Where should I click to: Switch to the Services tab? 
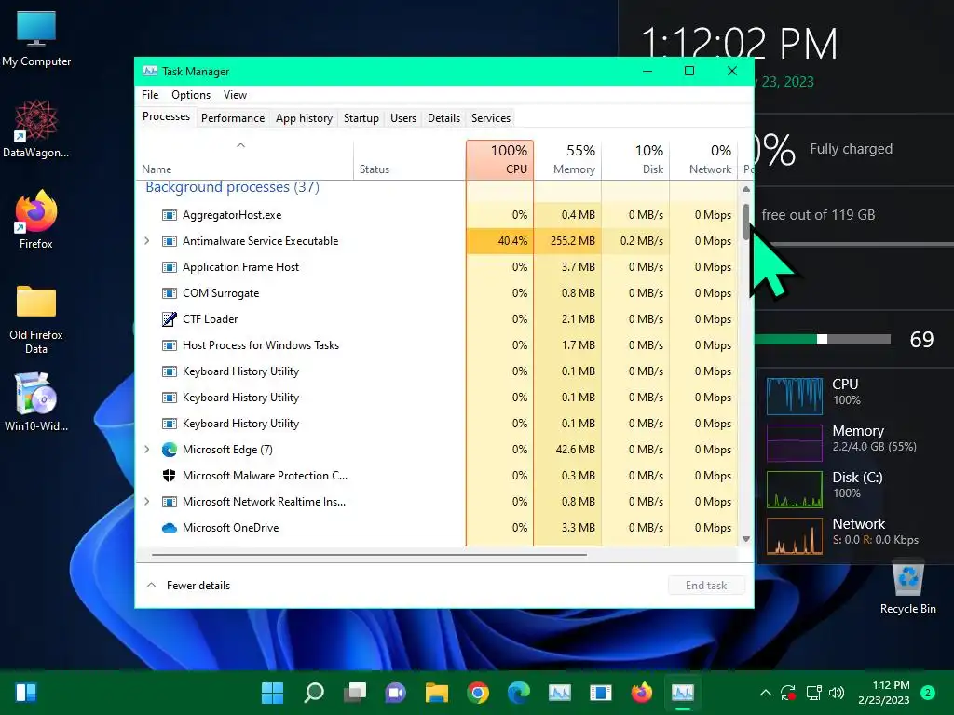(x=491, y=118)
